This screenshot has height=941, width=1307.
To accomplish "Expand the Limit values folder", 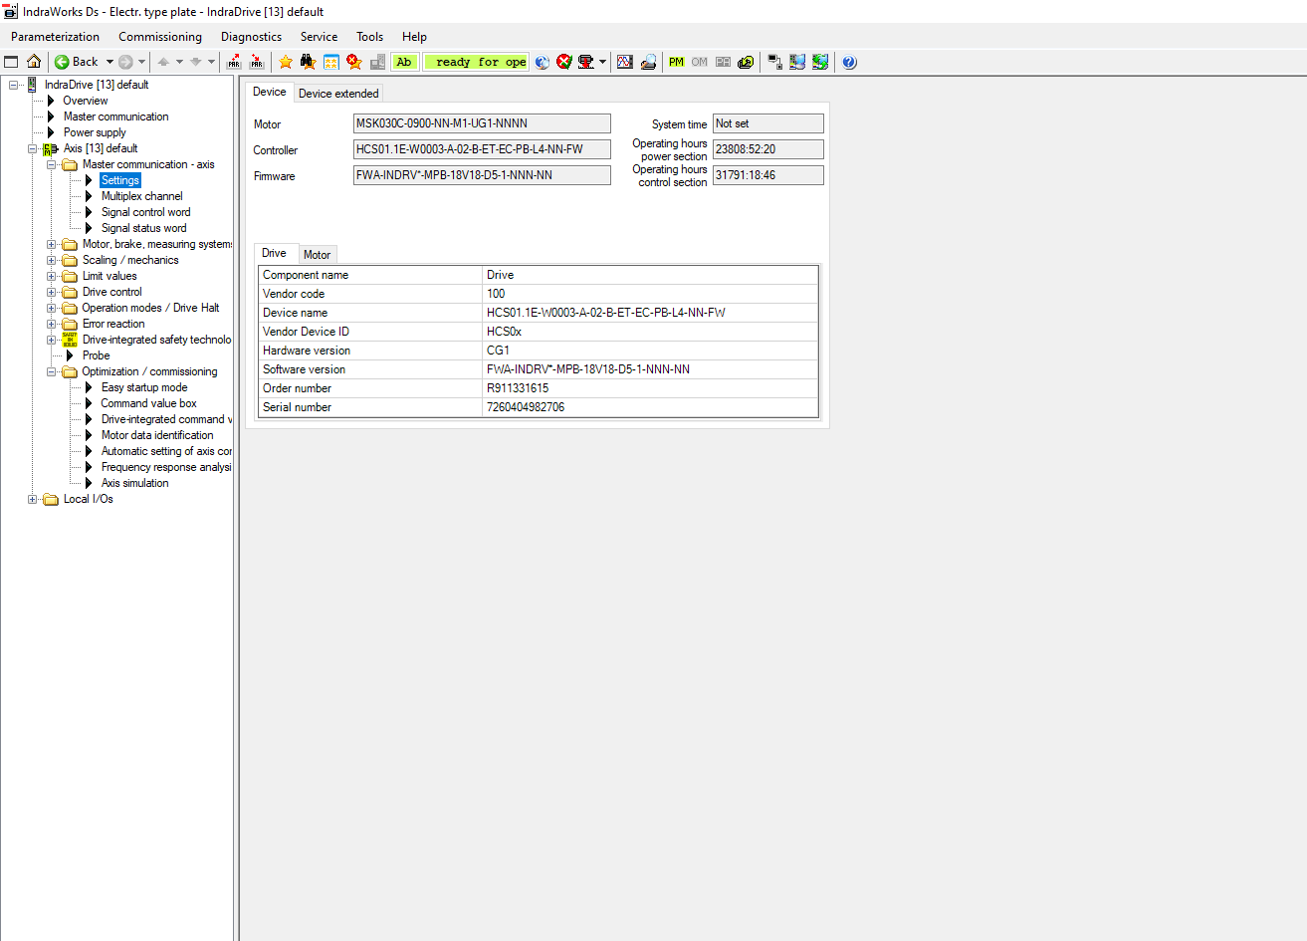I will click(52, 276).
